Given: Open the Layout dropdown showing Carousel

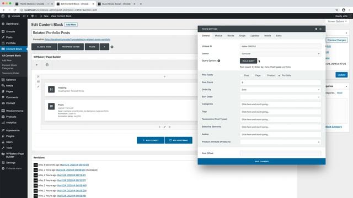Looking at the screenshot, I should pyautogui.click(x=280, y=54).
